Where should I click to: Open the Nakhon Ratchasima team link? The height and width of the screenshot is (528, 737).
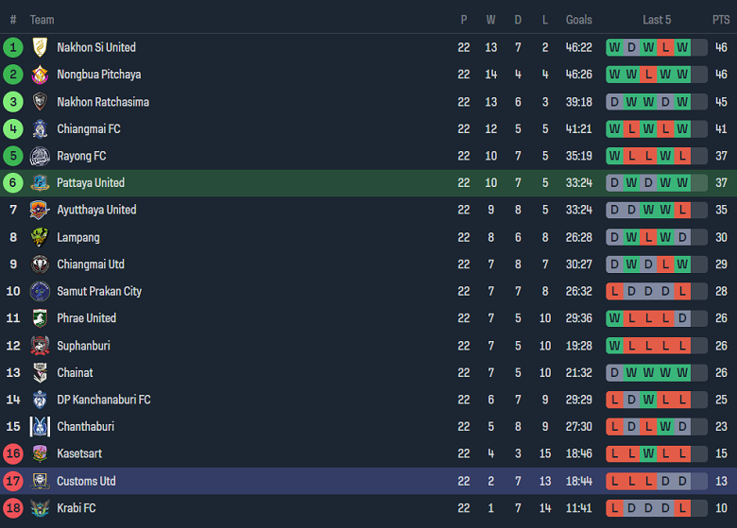(103, 102)
